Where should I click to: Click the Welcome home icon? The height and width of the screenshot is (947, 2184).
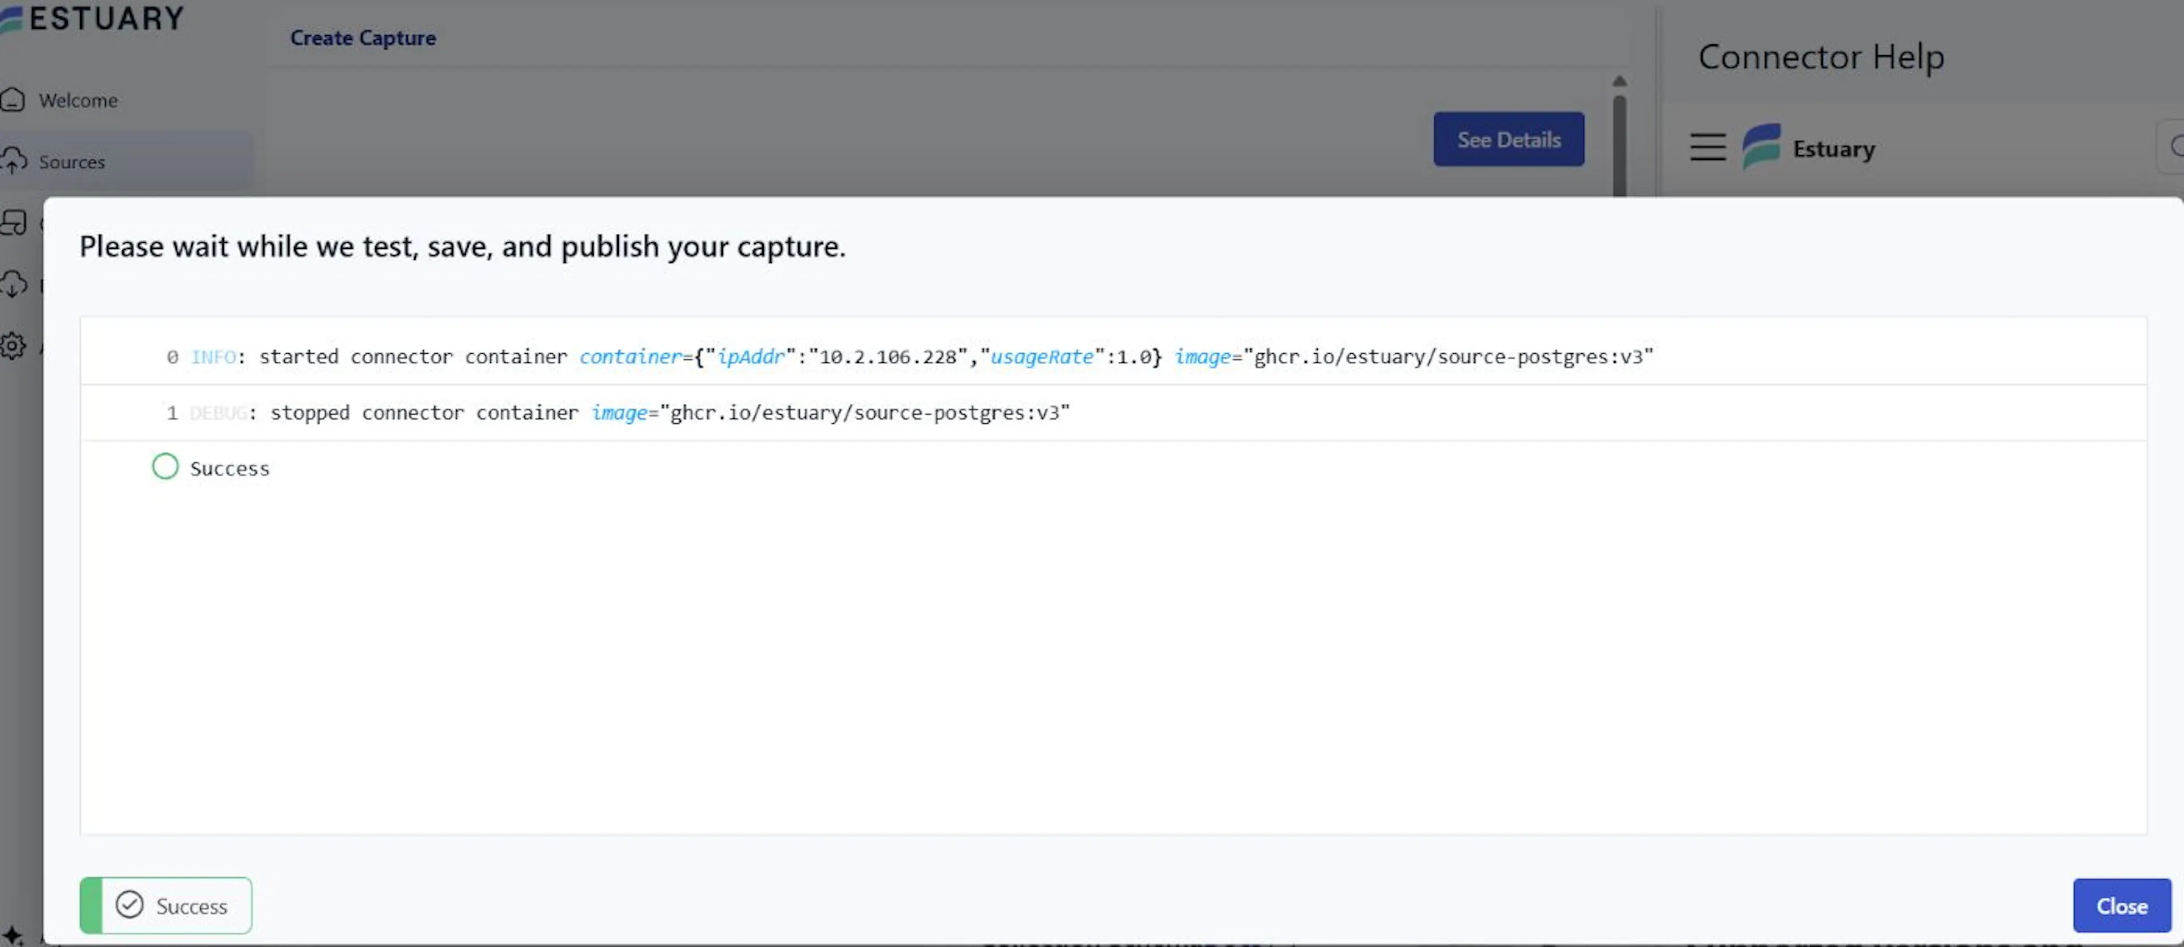click(13, 99)
